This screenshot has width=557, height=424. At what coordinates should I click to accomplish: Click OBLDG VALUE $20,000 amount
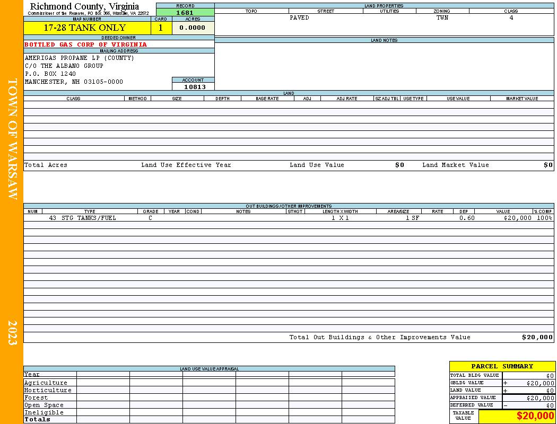[x=540, y=383]
